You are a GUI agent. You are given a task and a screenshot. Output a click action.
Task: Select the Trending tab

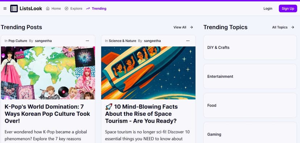[x=96, y=9]
